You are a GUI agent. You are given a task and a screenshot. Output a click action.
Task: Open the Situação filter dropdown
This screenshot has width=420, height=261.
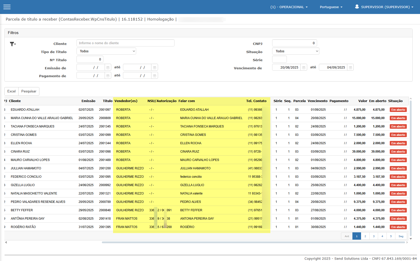tap(295, 51)
